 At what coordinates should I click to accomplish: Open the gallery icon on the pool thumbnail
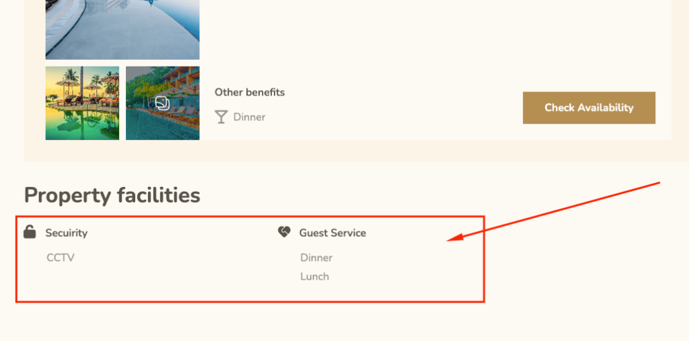point(163,104)
